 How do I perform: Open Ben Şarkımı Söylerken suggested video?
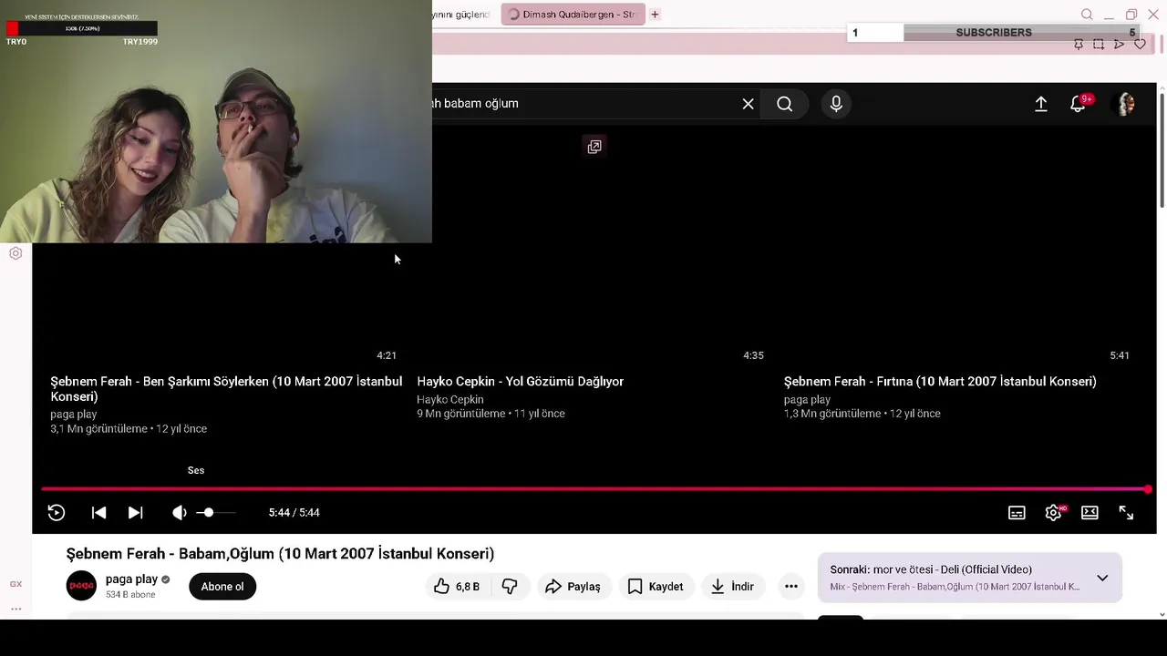(226, 389)
